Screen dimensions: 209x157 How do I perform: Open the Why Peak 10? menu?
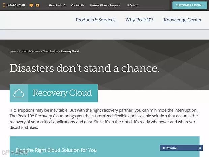[x=140, y=20]
